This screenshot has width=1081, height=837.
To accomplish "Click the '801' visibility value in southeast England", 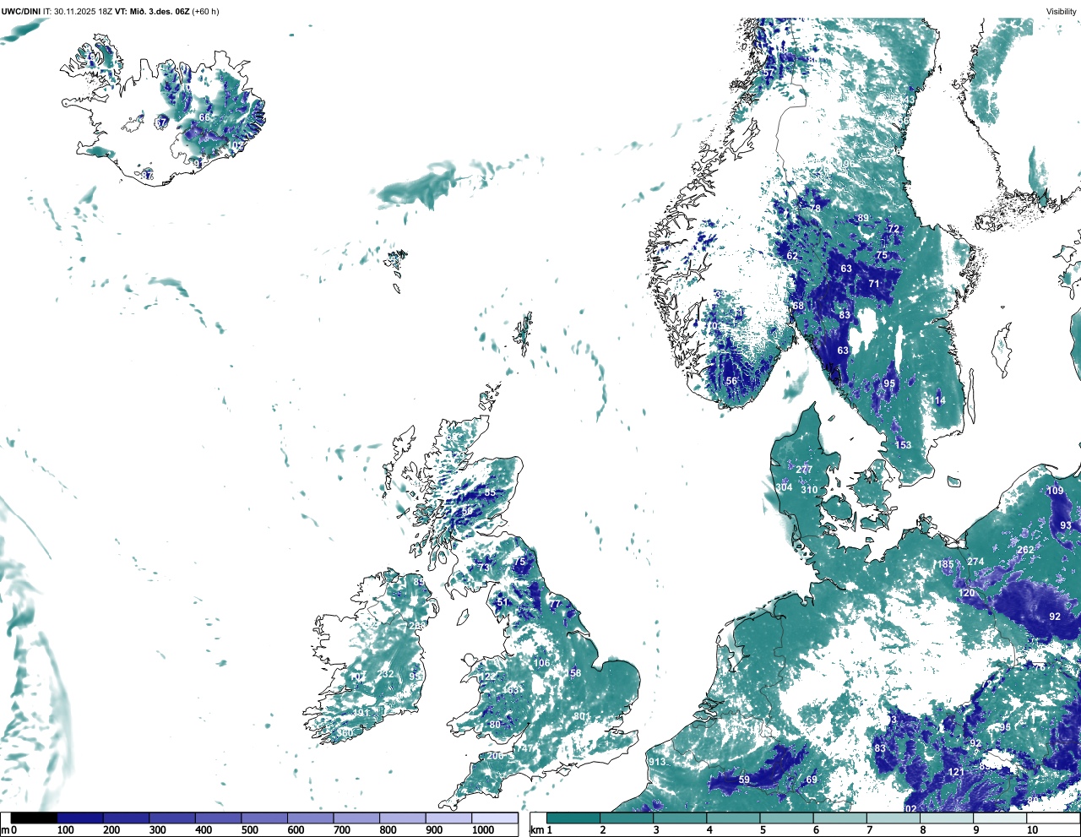I will click(581, 717).
